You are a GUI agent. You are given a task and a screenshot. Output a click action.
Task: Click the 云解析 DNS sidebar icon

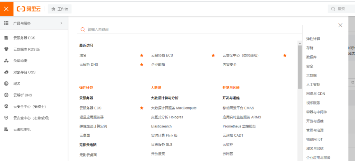6,95
